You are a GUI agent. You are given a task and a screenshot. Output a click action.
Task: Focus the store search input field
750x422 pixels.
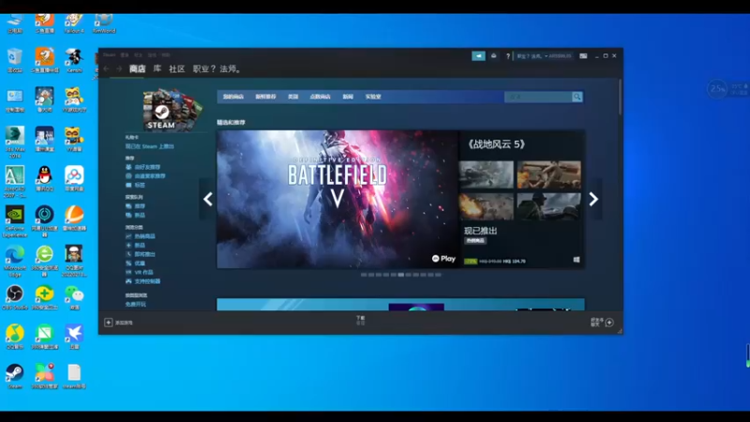coord(538,97)
